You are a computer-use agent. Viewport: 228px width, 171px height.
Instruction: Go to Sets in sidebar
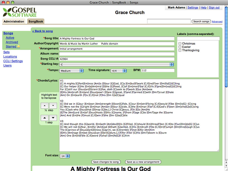6,52
